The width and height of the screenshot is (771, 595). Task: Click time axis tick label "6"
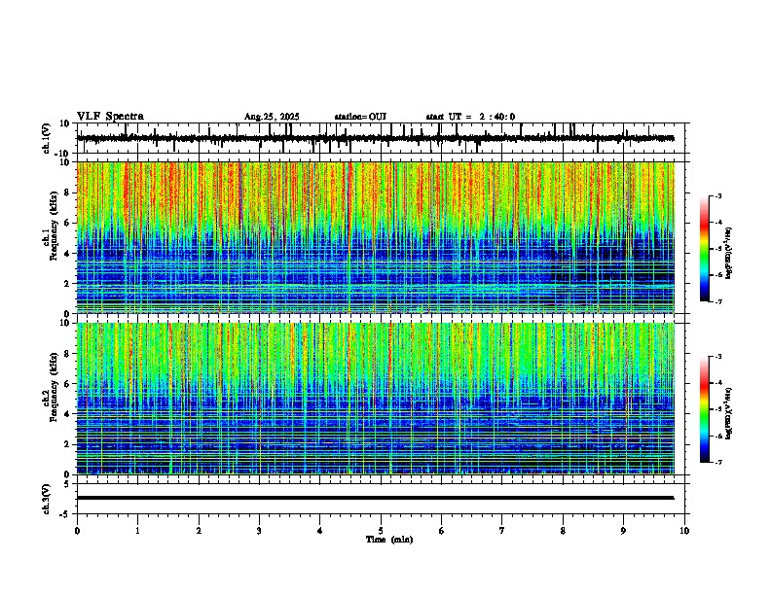(x=442, y=531)
